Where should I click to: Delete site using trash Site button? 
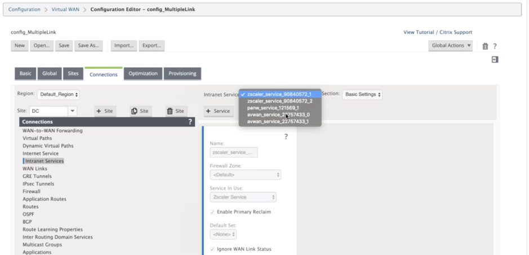click(176, 111)
